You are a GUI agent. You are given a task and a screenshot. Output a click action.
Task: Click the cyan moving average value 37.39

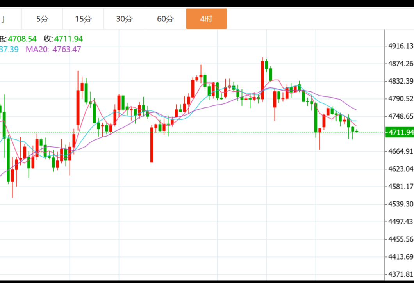point(9,49)
